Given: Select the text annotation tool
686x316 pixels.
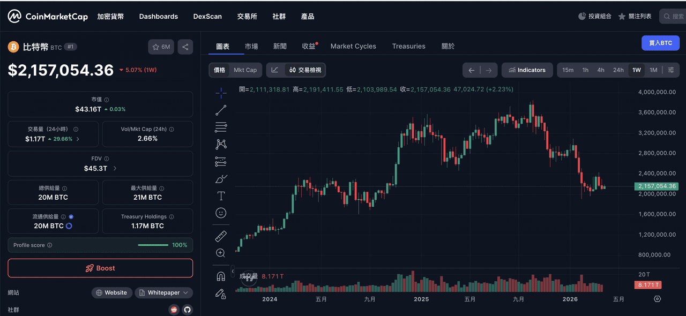Looking at the screenshot, I should click(221, 196).
